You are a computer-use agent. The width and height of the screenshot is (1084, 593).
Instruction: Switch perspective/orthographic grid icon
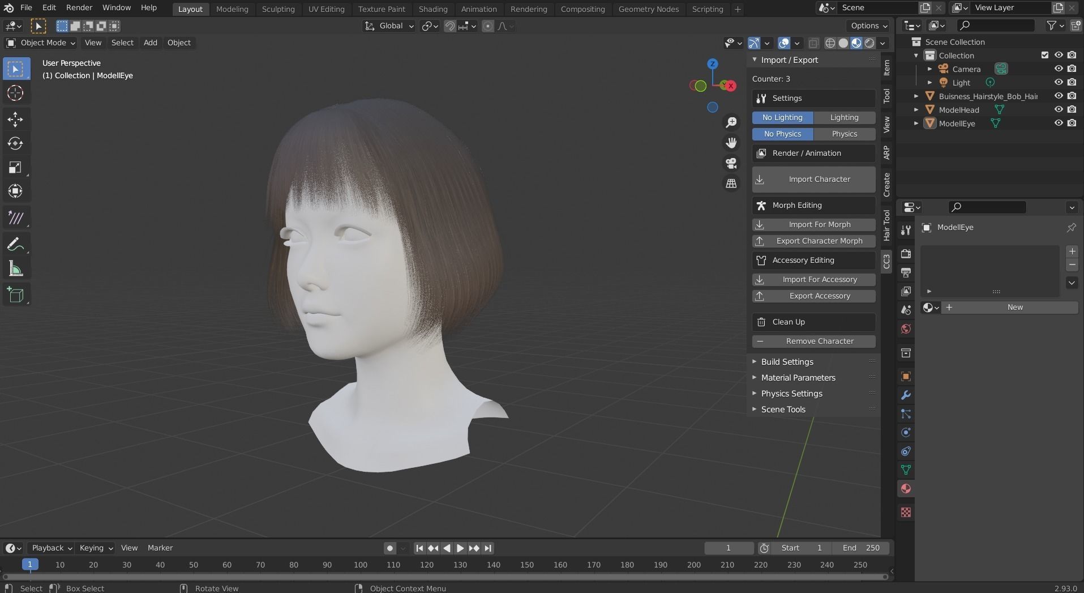(x=731, y=184)
